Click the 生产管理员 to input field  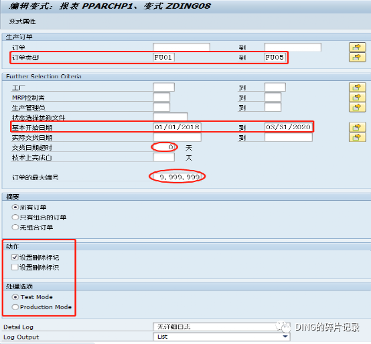(x=273, y=107)
